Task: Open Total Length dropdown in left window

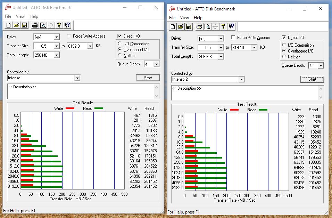Action: pyautogui.click(x=57, y=55)
